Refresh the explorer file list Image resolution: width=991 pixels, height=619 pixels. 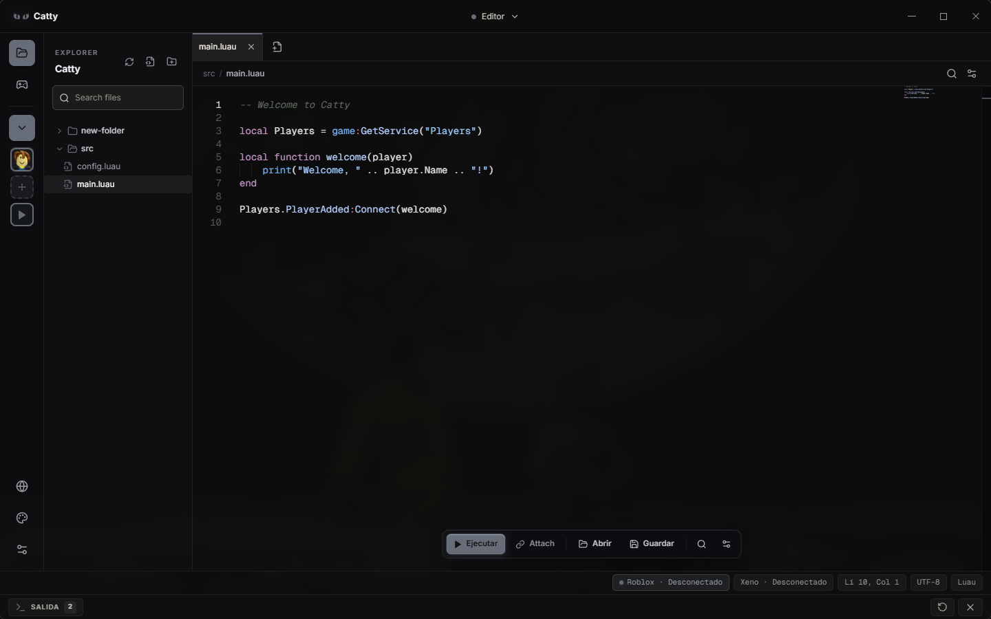[129, 62]
